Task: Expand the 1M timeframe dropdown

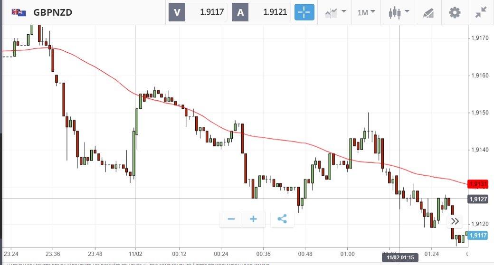Action: pyautogui.click(x=366, y=12)
